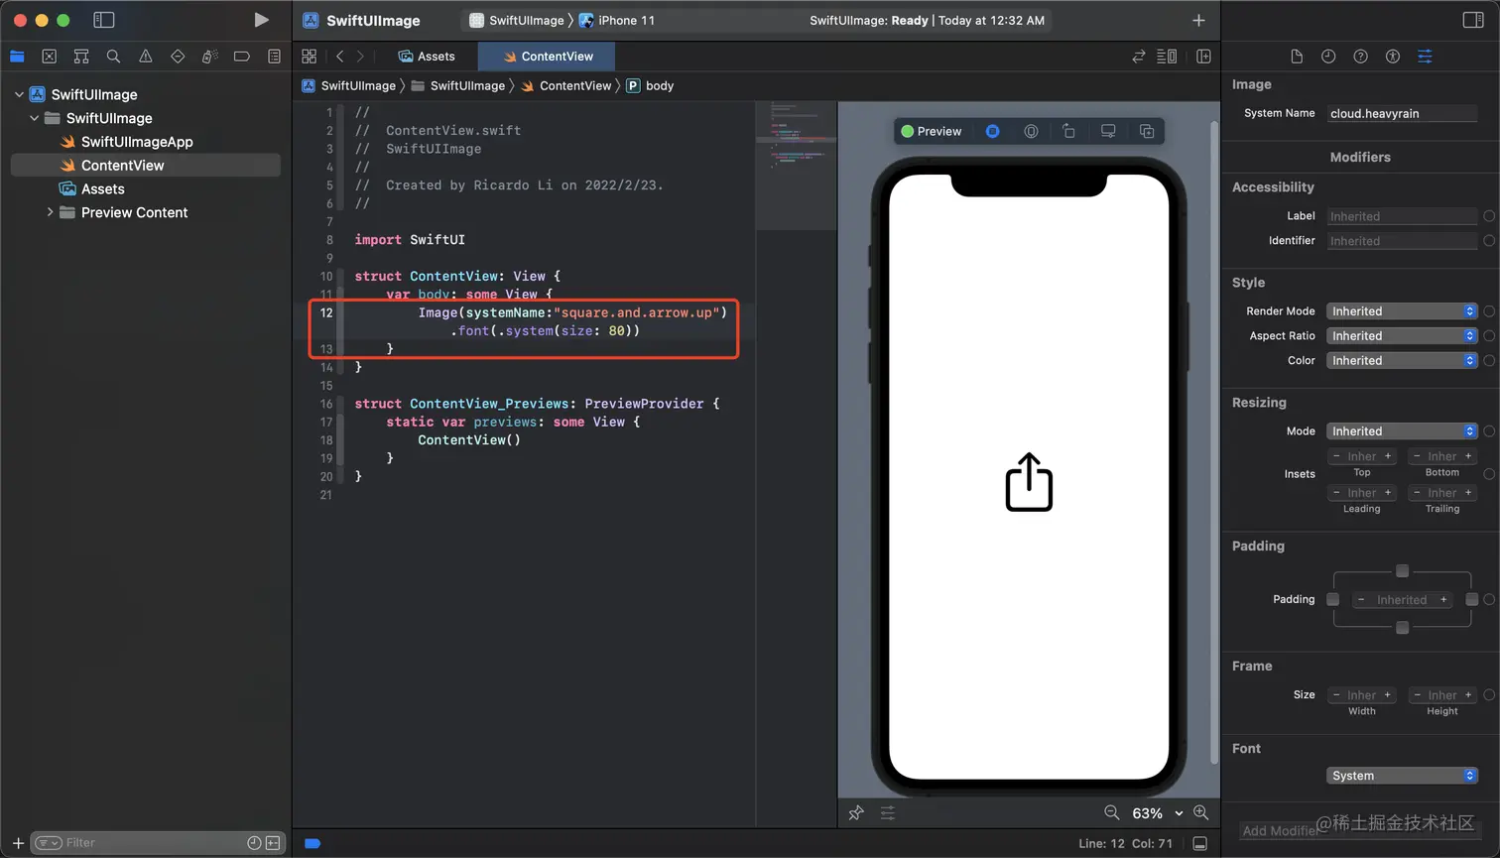Viewport: 1500px width, 858px height.
Task: Toggle the source control status filter
Action: (273, 843)
